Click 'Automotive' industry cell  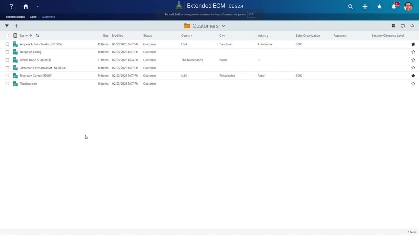coord(265,44)
